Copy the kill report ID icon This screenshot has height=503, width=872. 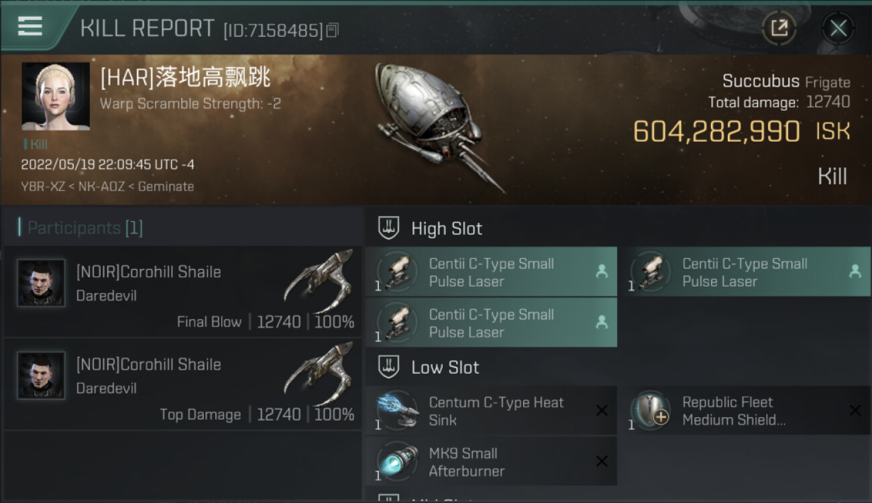(333, 30)
